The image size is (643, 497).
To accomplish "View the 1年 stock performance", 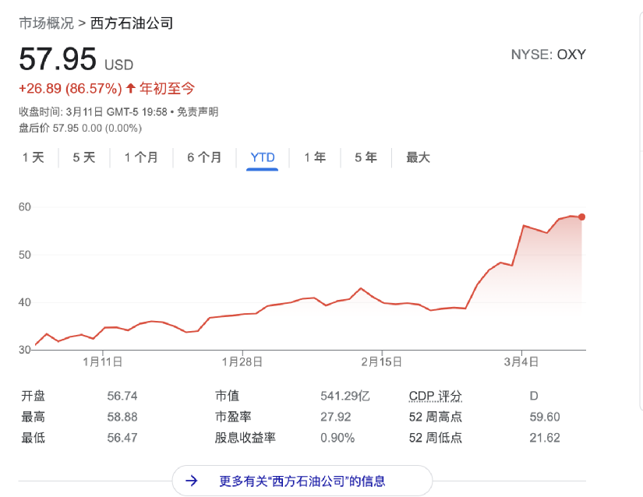I will coord(314,157).
